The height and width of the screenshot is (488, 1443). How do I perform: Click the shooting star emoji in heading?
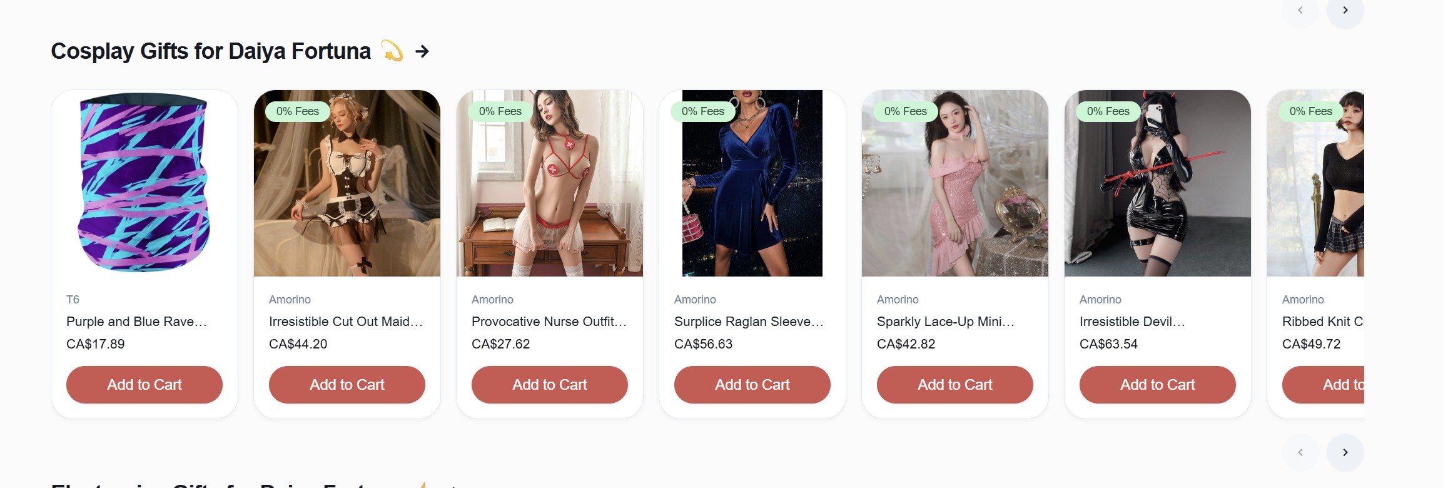[392, 51]
